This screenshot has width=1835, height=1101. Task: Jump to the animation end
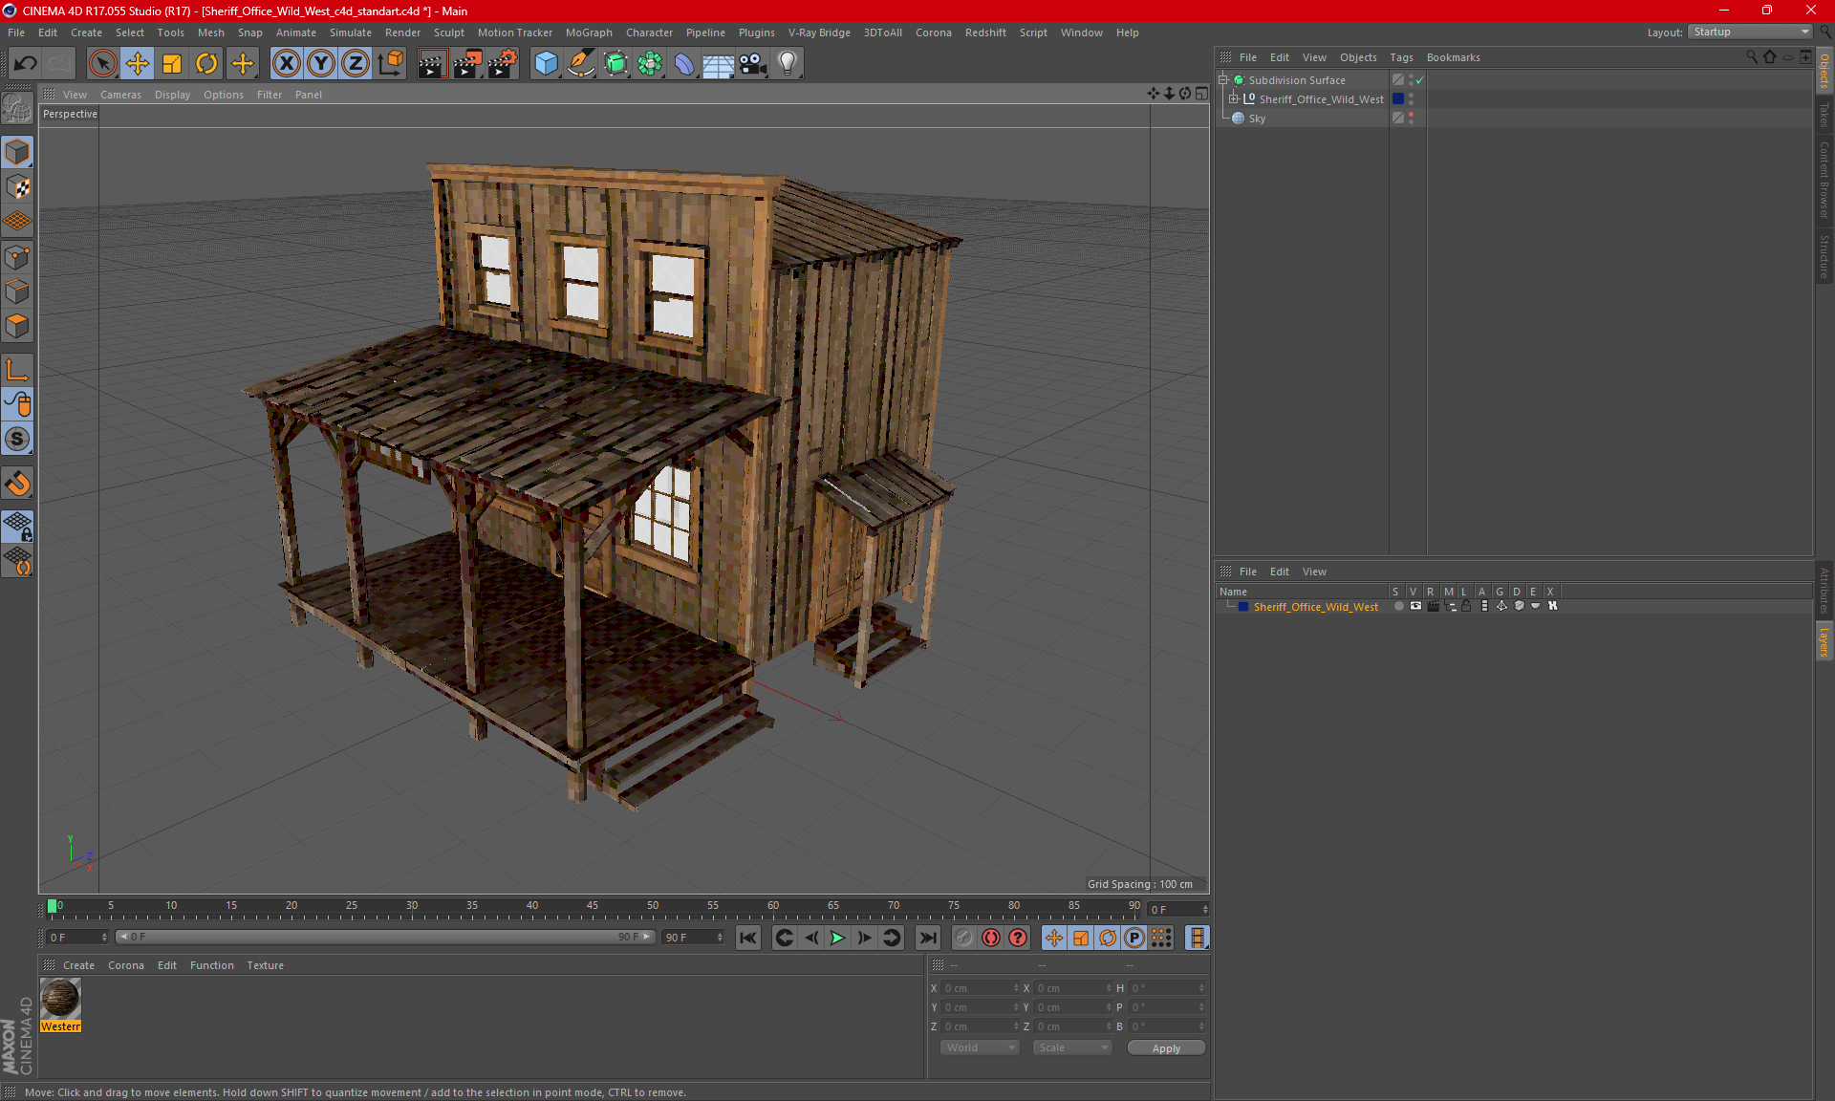click(927, 938)
